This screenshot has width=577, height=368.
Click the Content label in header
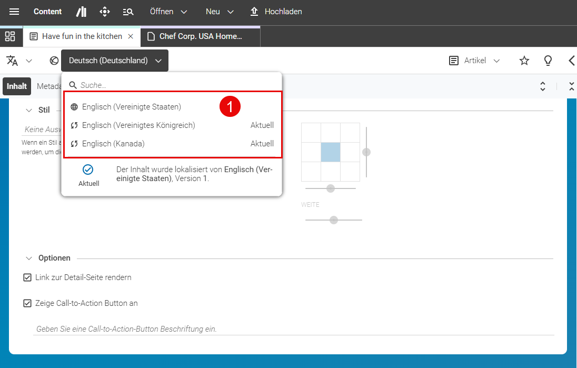click(47, 12)
